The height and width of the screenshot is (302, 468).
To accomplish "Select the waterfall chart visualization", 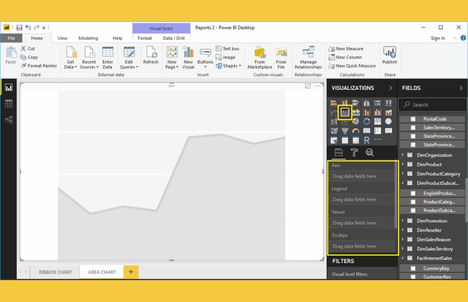I will pos(334,121).
